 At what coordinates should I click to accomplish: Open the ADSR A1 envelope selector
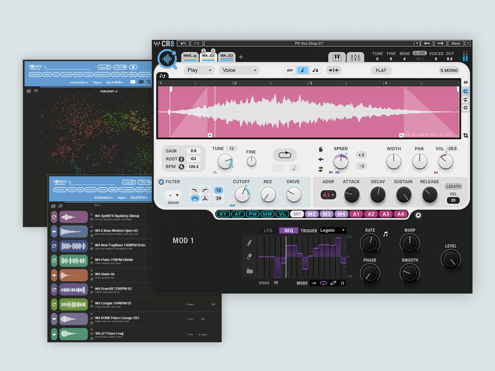(x=329, y=195)
